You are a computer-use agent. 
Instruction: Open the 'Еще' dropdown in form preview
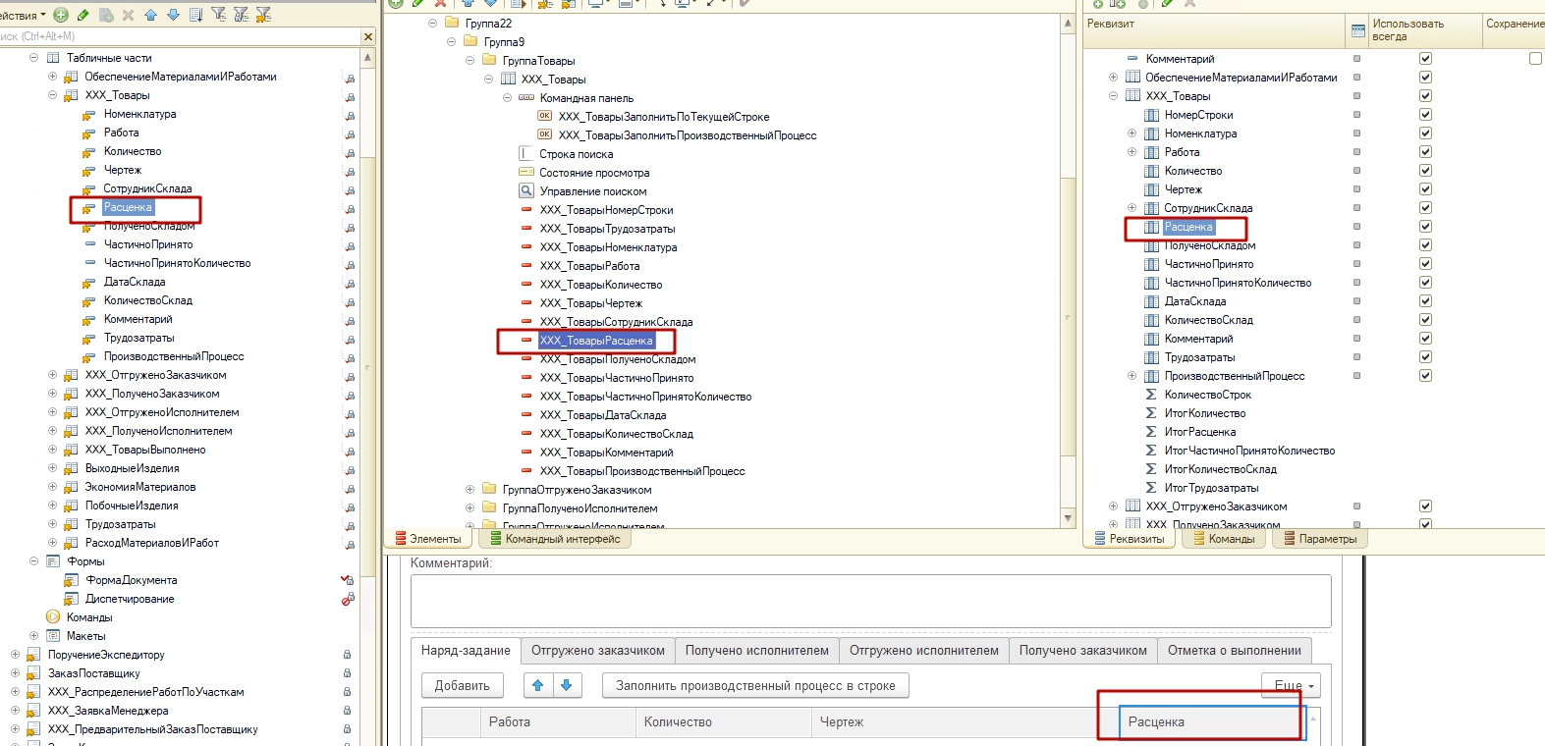point(1292,685)
